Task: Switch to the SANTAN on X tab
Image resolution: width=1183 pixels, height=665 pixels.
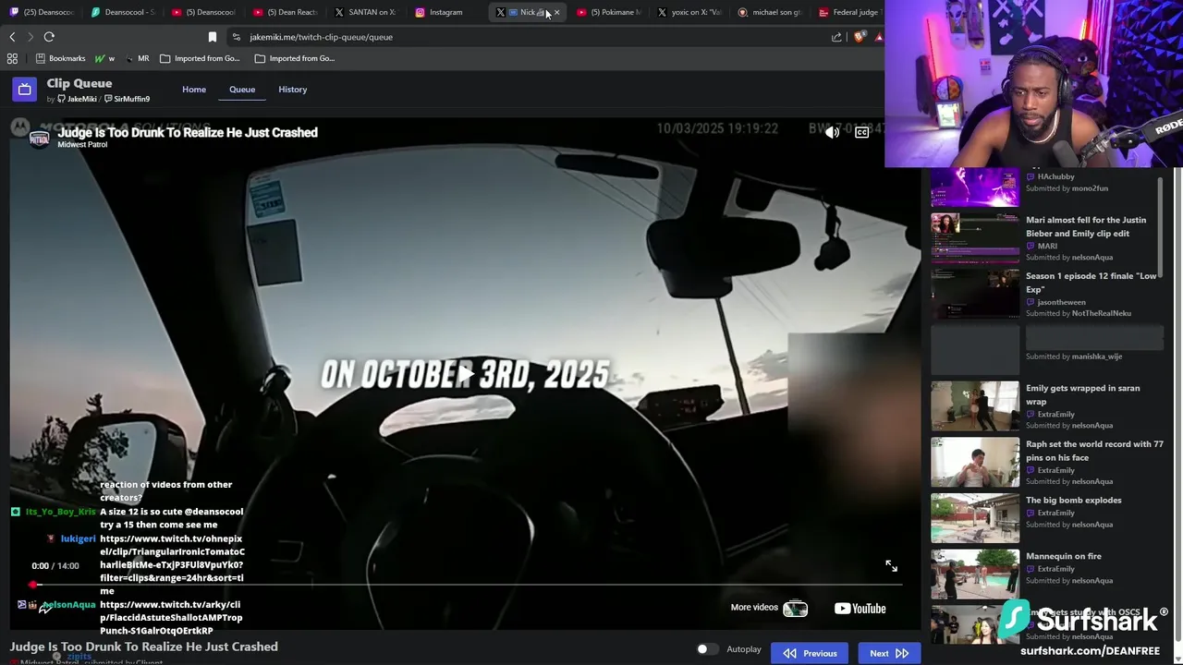Action: pyautogui.click(x=366, y=12)
